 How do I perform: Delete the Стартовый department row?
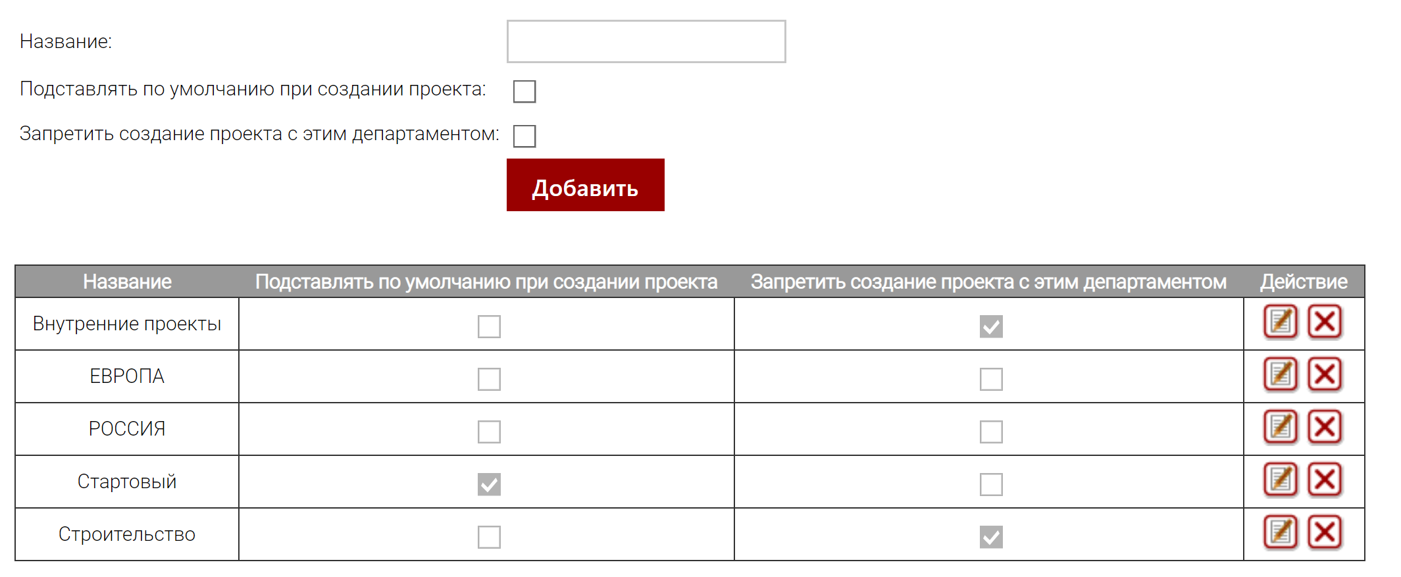(x=1324, y=480)
